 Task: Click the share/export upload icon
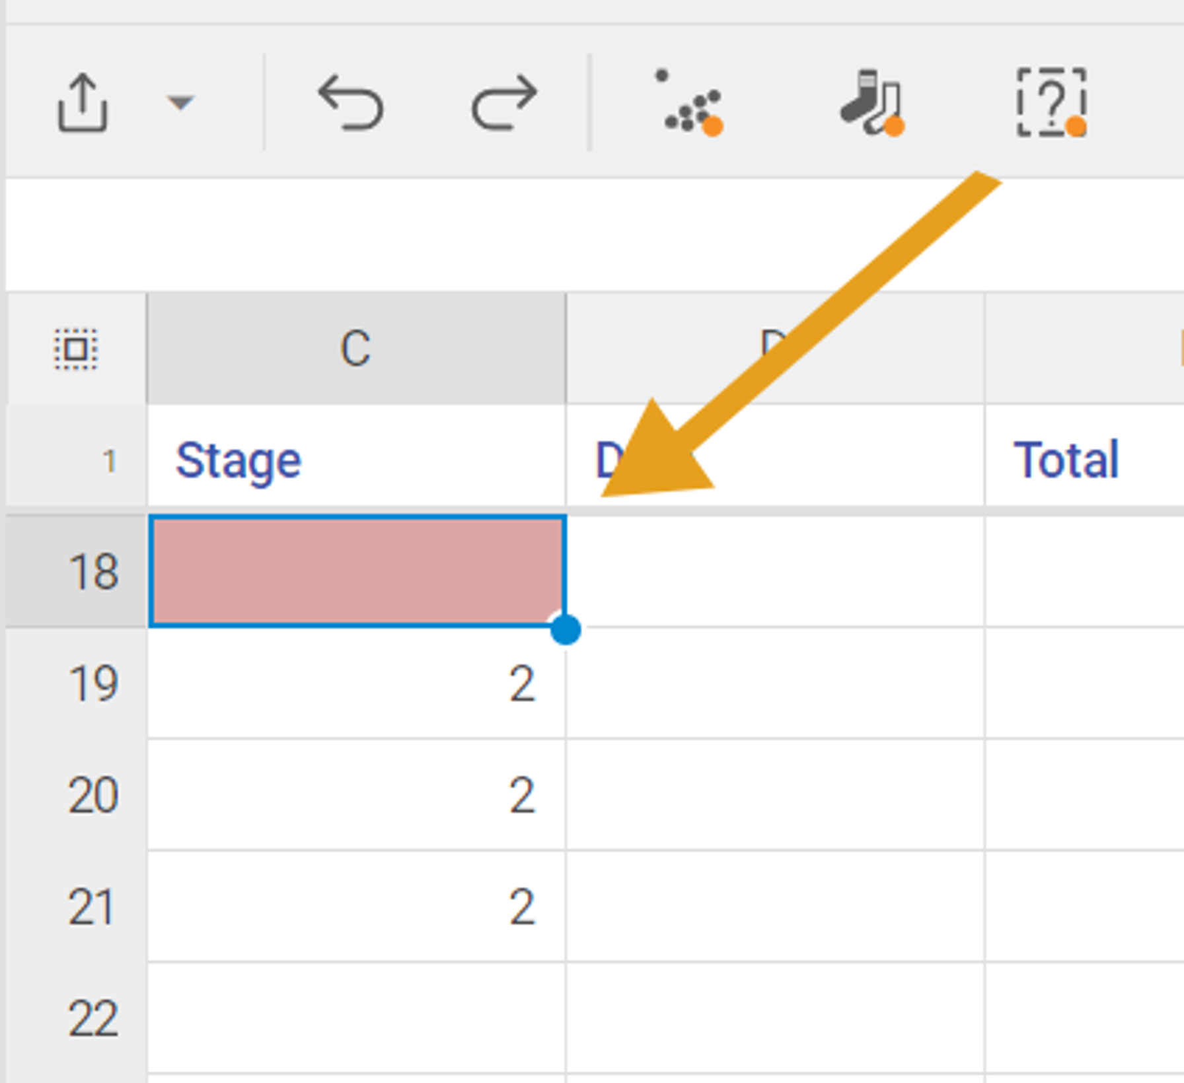(x=82, y=102)
